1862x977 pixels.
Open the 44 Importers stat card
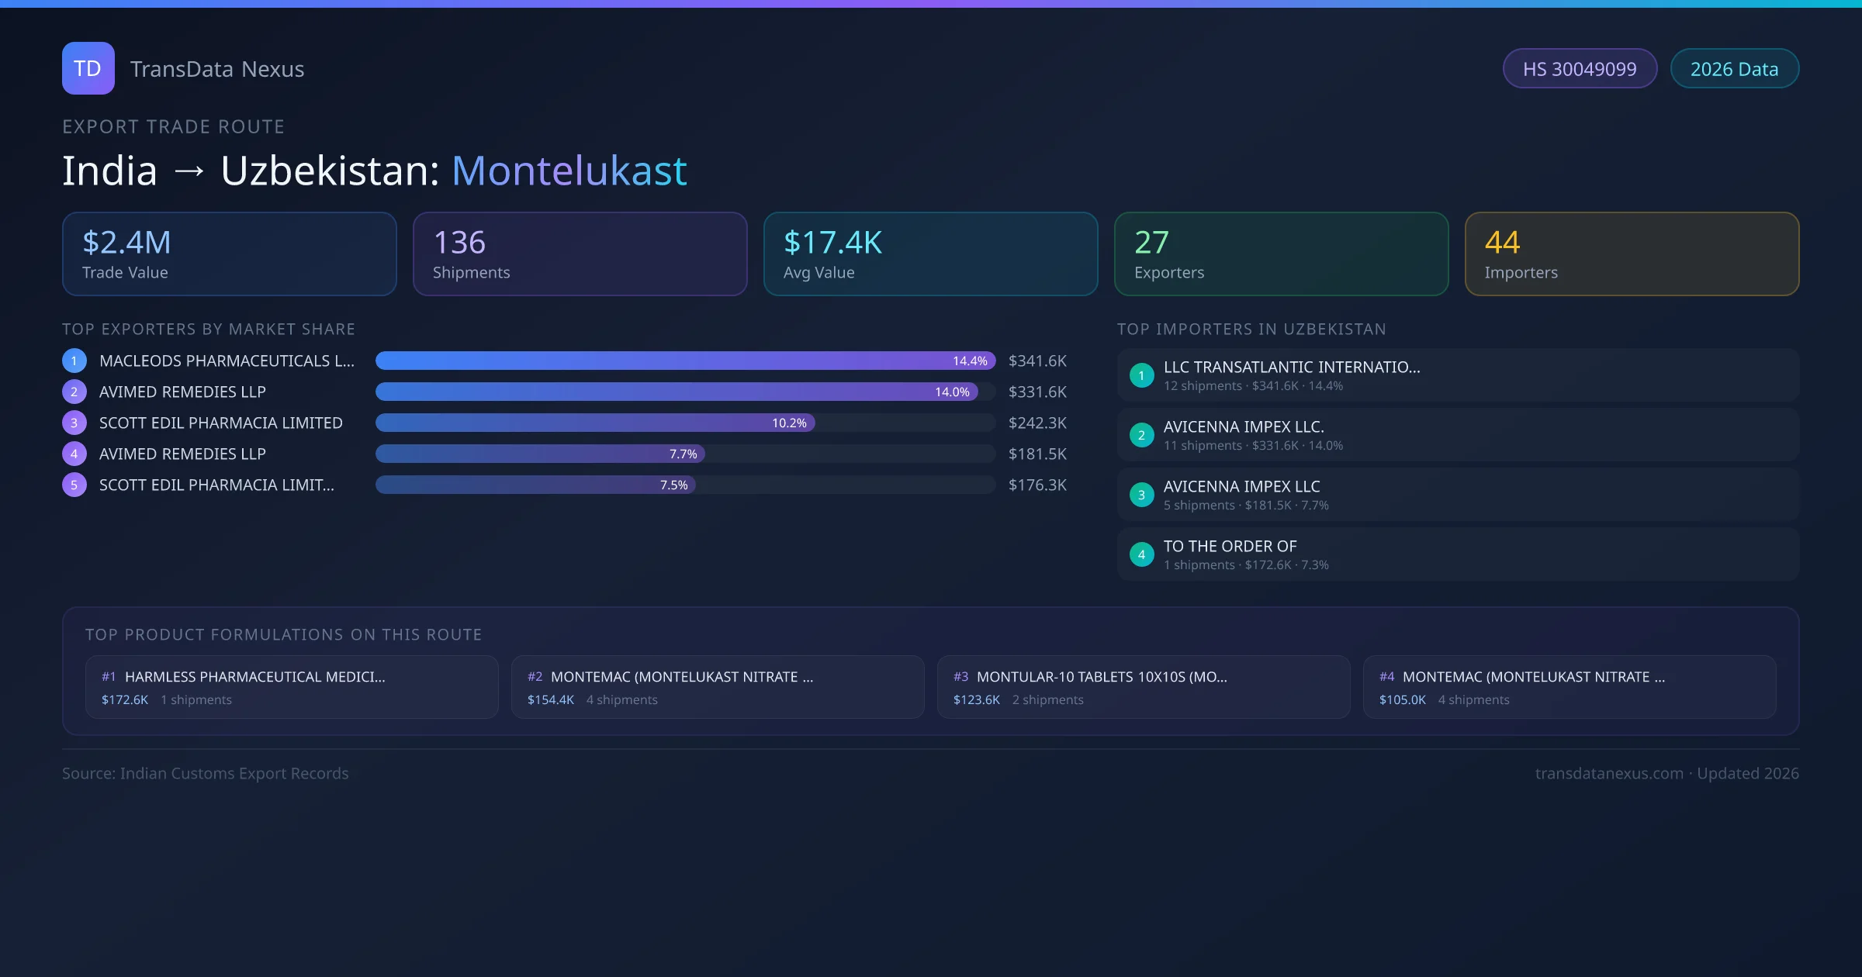click(1632, 254)
